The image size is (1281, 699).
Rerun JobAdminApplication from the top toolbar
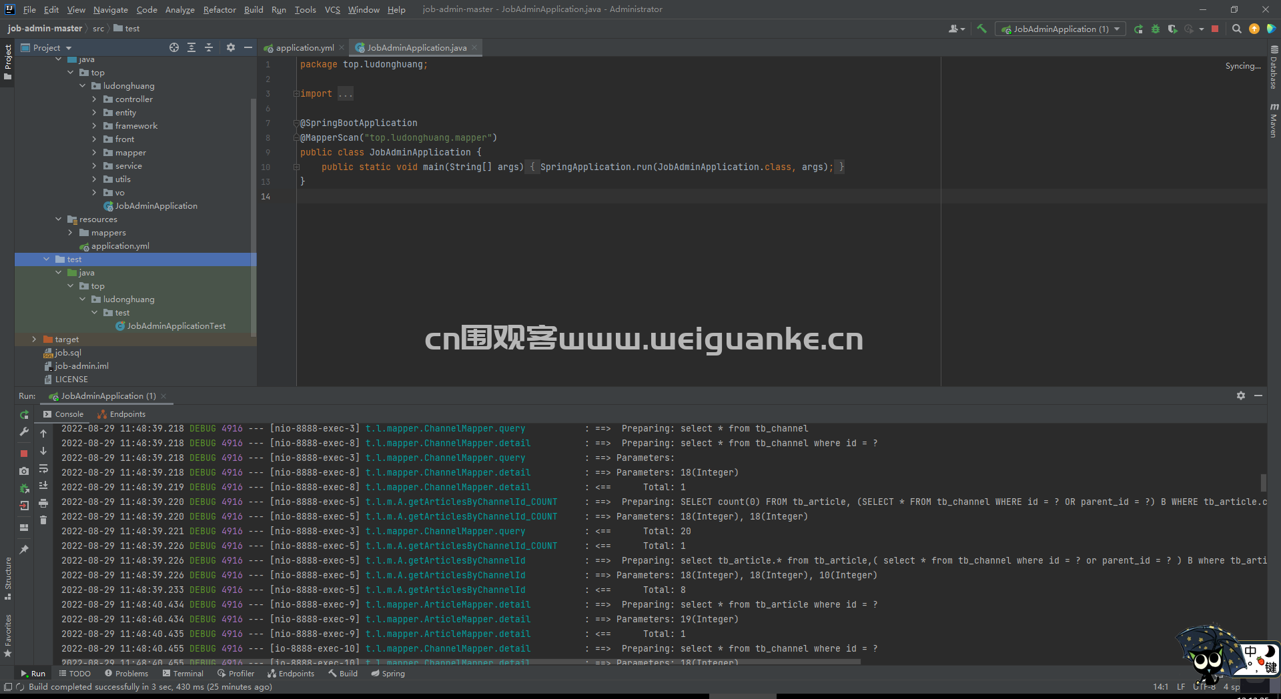click(x=1138, y=29)
